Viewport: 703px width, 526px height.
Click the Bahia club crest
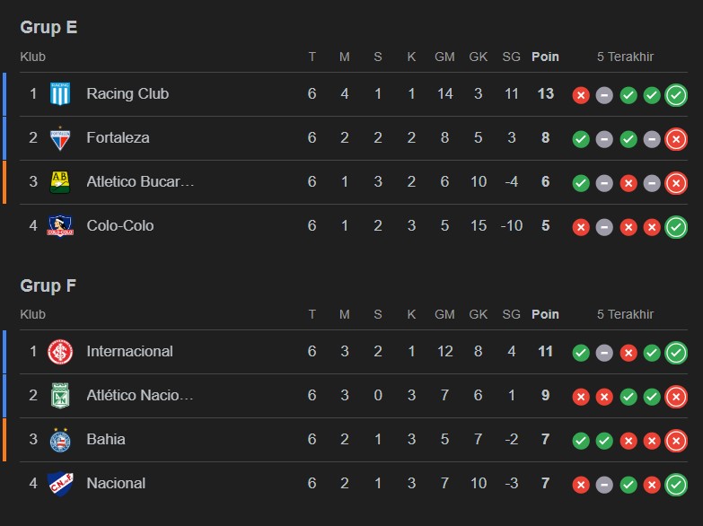click(60, 440)
